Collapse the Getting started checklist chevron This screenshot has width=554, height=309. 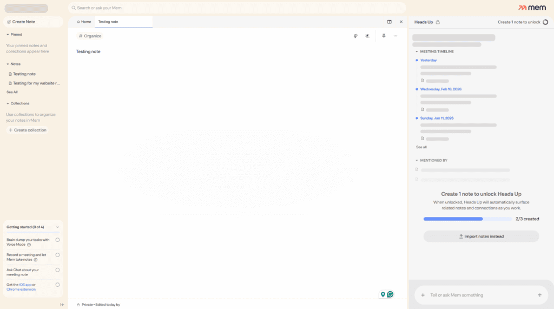[x=57, y=227]
